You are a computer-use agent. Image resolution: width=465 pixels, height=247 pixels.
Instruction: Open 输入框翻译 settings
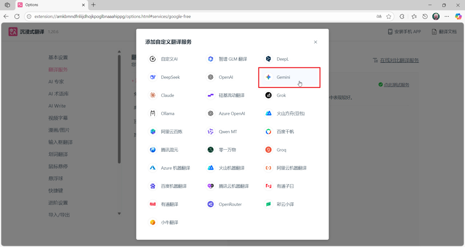60,142
